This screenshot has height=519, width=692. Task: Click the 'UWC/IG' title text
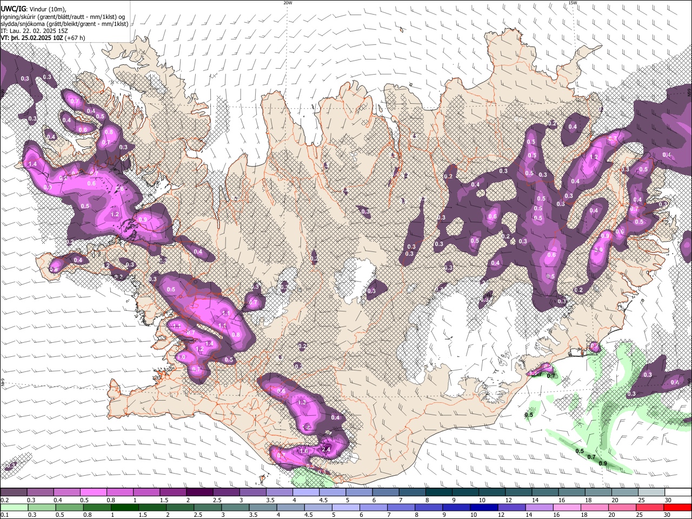point(13,9)
